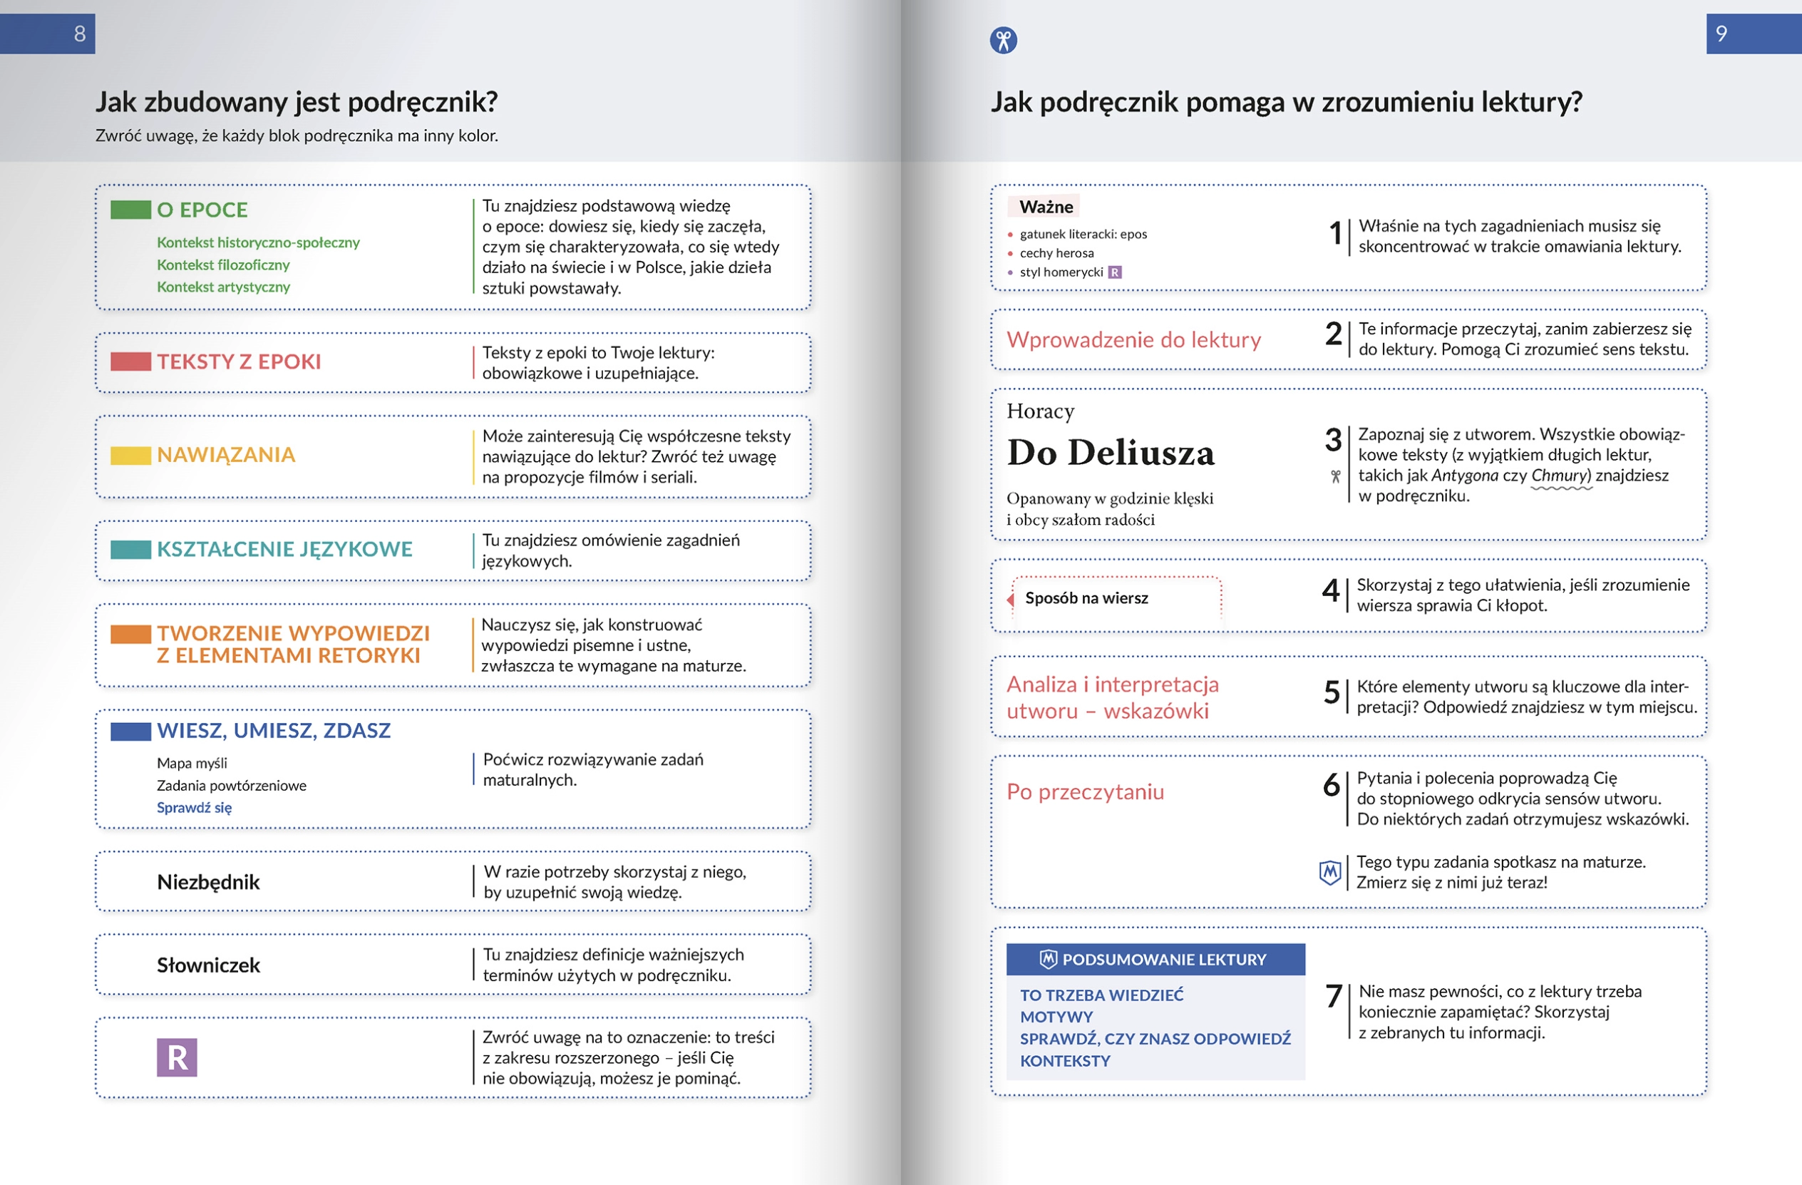Click the matura shield icon under Po przeczytaniu
Viewport: 1802px width, 1185px height.
coord(1330,872)
